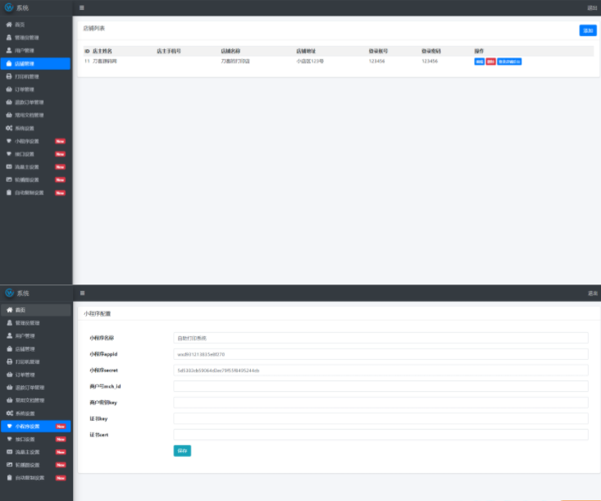Click 管理员管理 icon in store list window

coord(9,38)
